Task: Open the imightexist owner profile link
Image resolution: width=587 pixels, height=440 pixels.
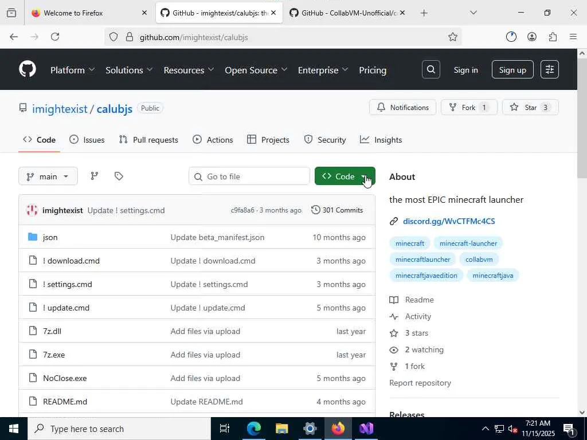Action: click(60, 108)
